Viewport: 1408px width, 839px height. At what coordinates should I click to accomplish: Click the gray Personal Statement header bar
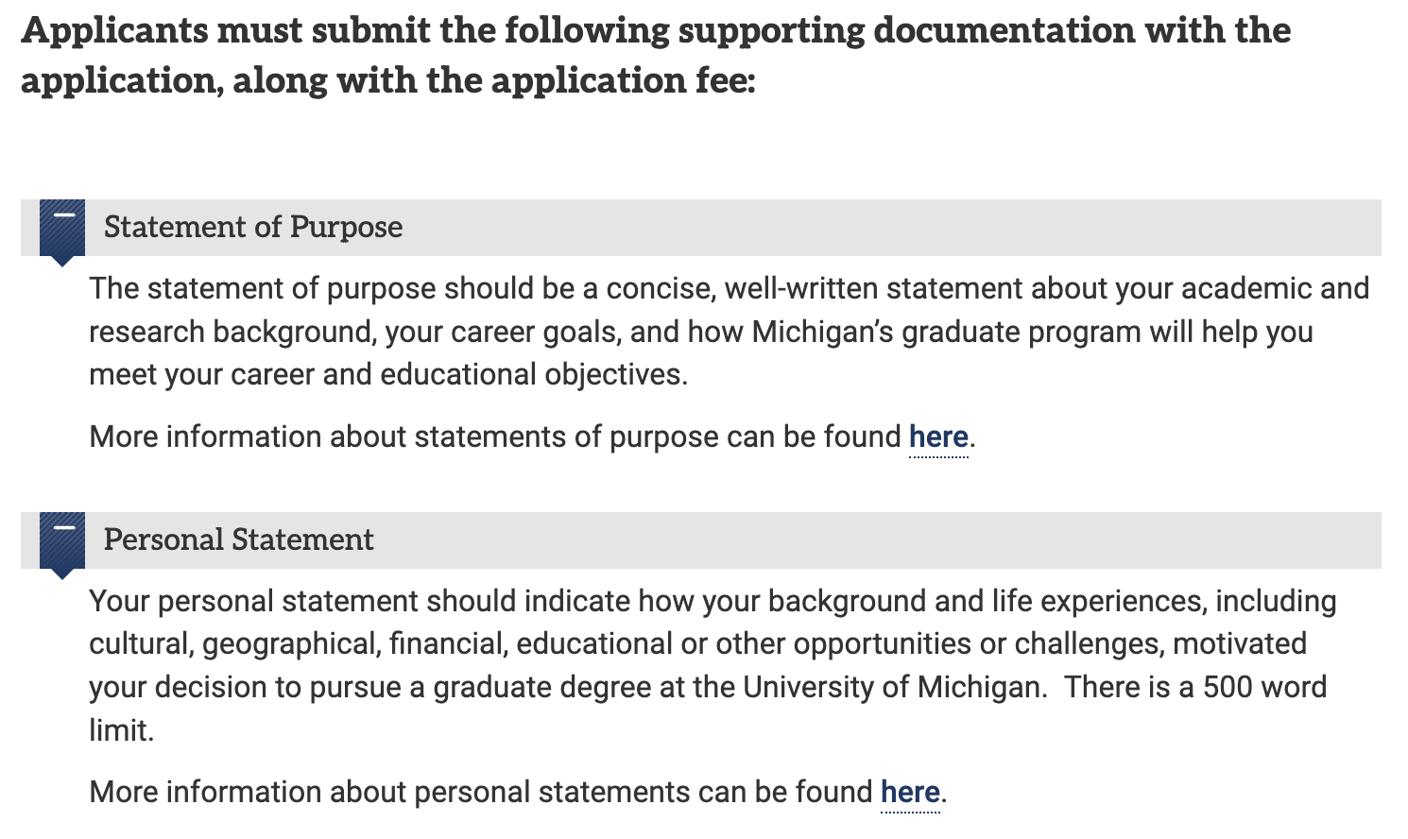pyautogui.click(x=701, y=540)
